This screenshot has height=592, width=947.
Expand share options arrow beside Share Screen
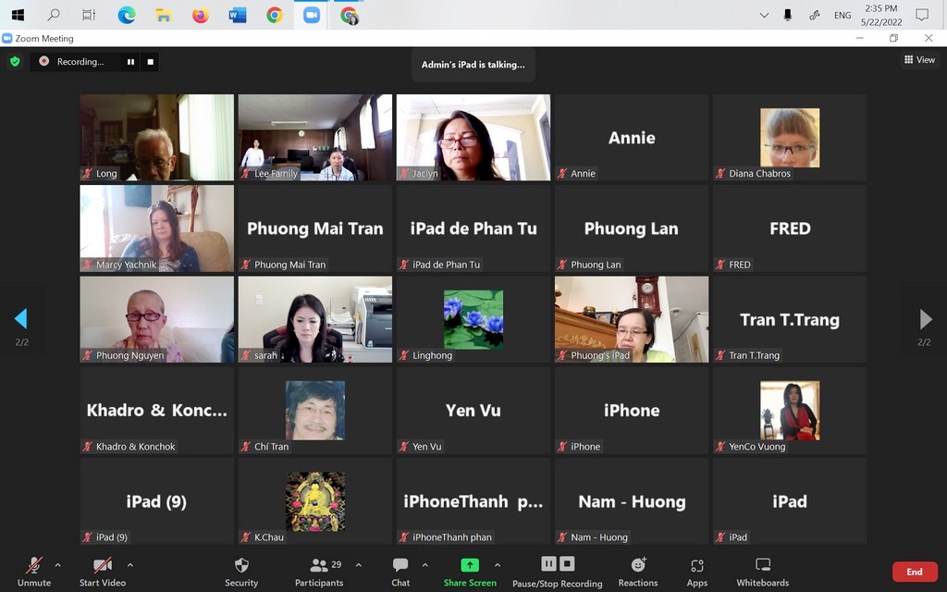coord(498,565)
